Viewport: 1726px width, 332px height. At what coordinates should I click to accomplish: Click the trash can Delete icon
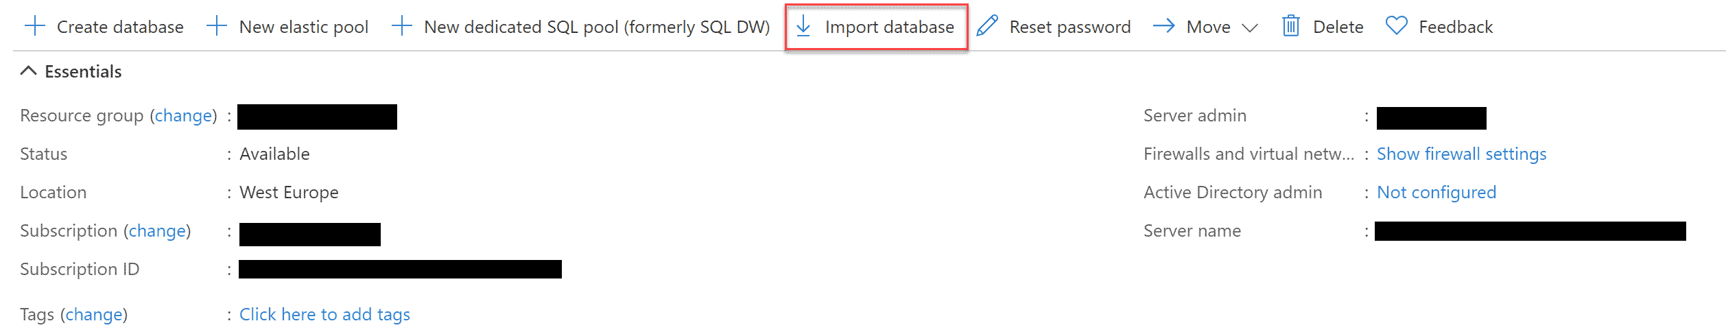1291,27
